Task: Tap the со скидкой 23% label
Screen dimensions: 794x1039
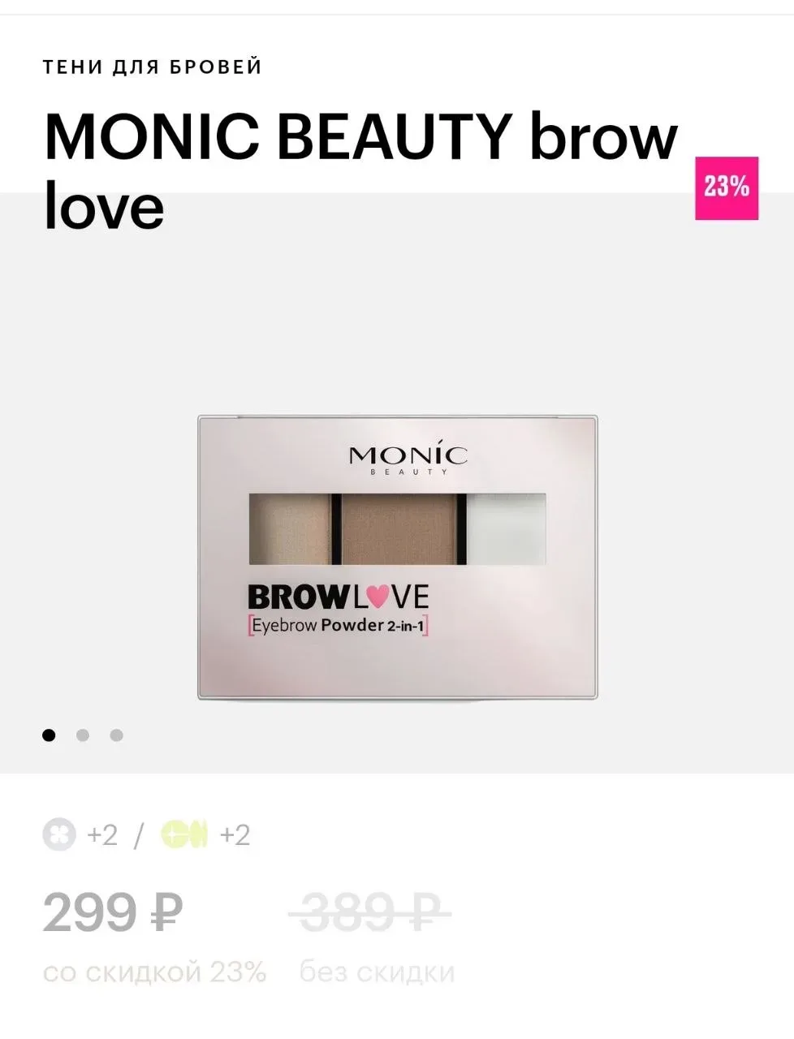Action: [154, 972]
